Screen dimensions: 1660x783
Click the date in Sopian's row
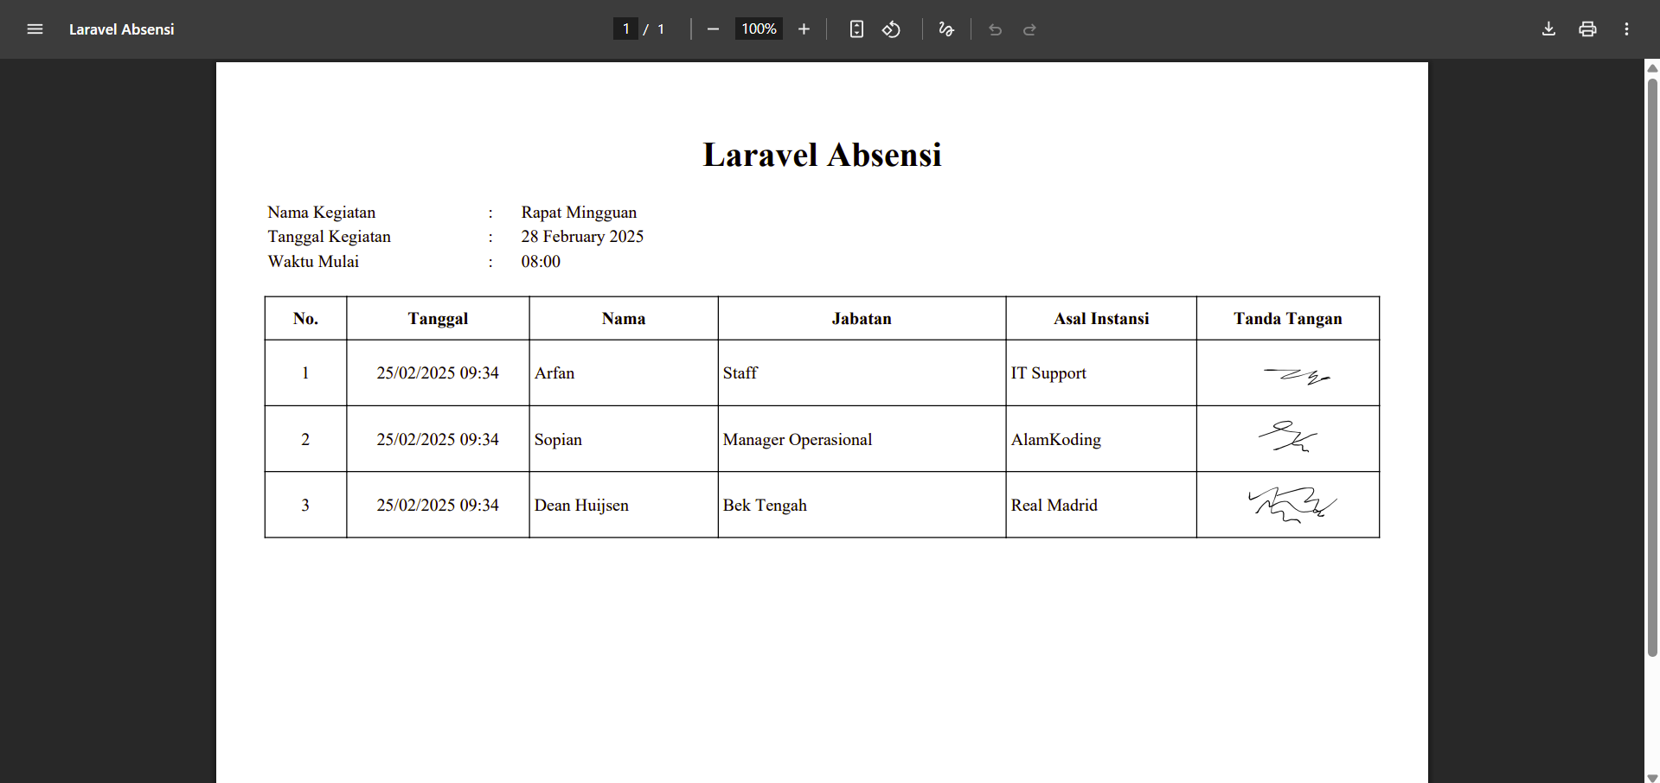click(438, 440)
